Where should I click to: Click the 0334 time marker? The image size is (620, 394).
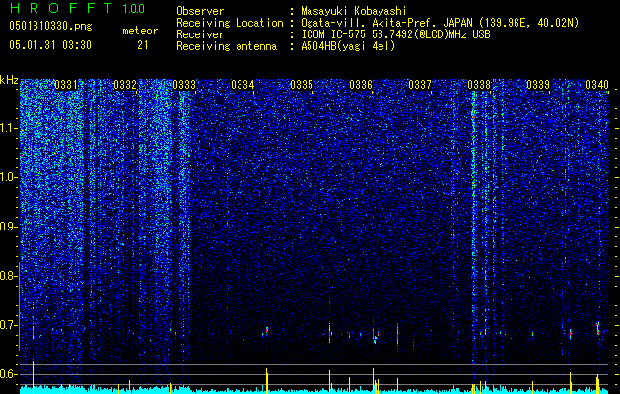[x=242, y=85]
